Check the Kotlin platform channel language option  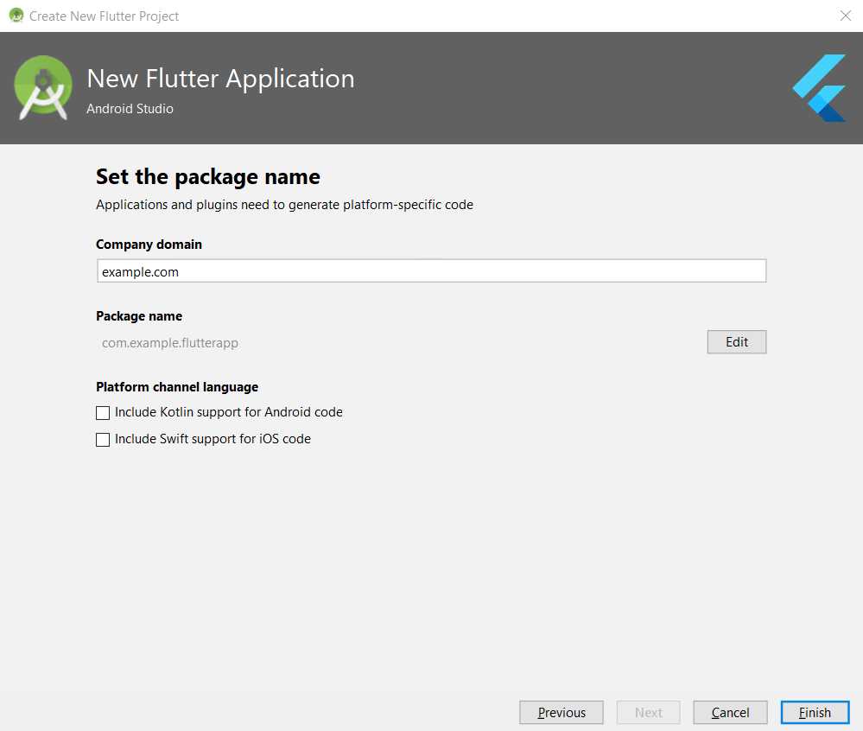pyautogui.click(x=103, y=412)
